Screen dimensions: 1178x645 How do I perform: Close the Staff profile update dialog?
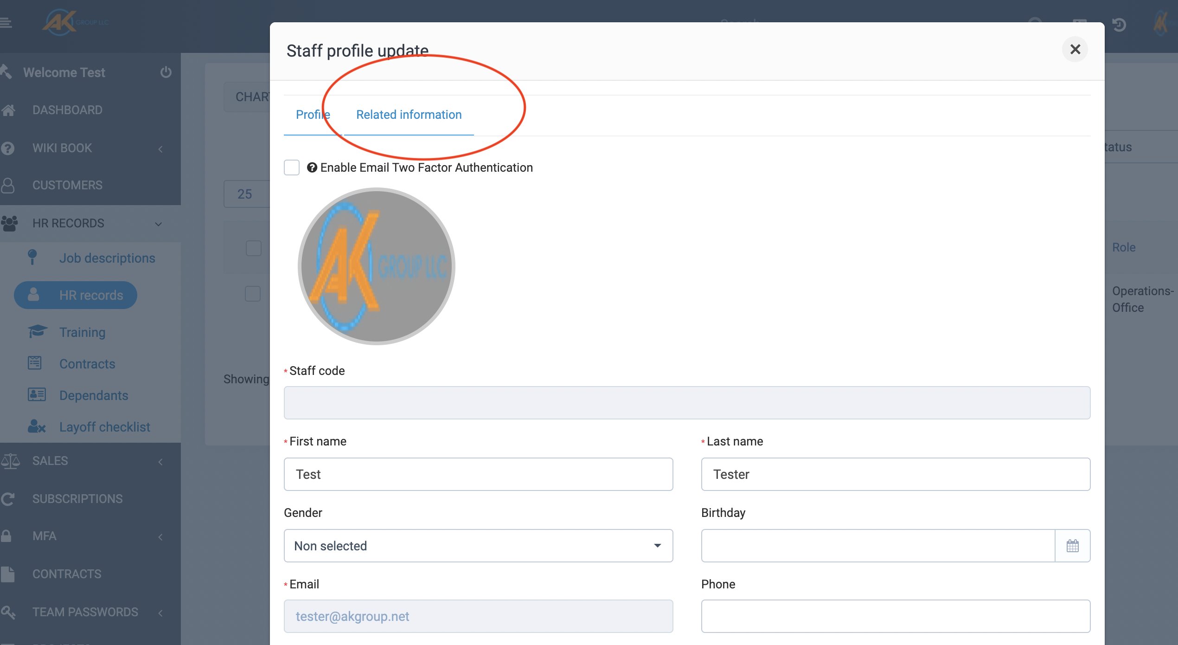click(x=1075, y=49)
